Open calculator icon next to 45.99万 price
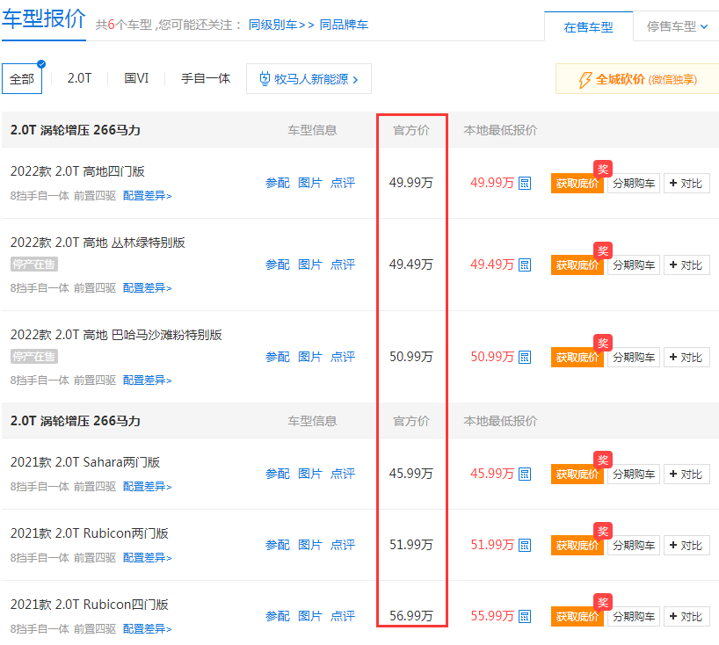This screenshot has height=645, width=719. [525, 474]
